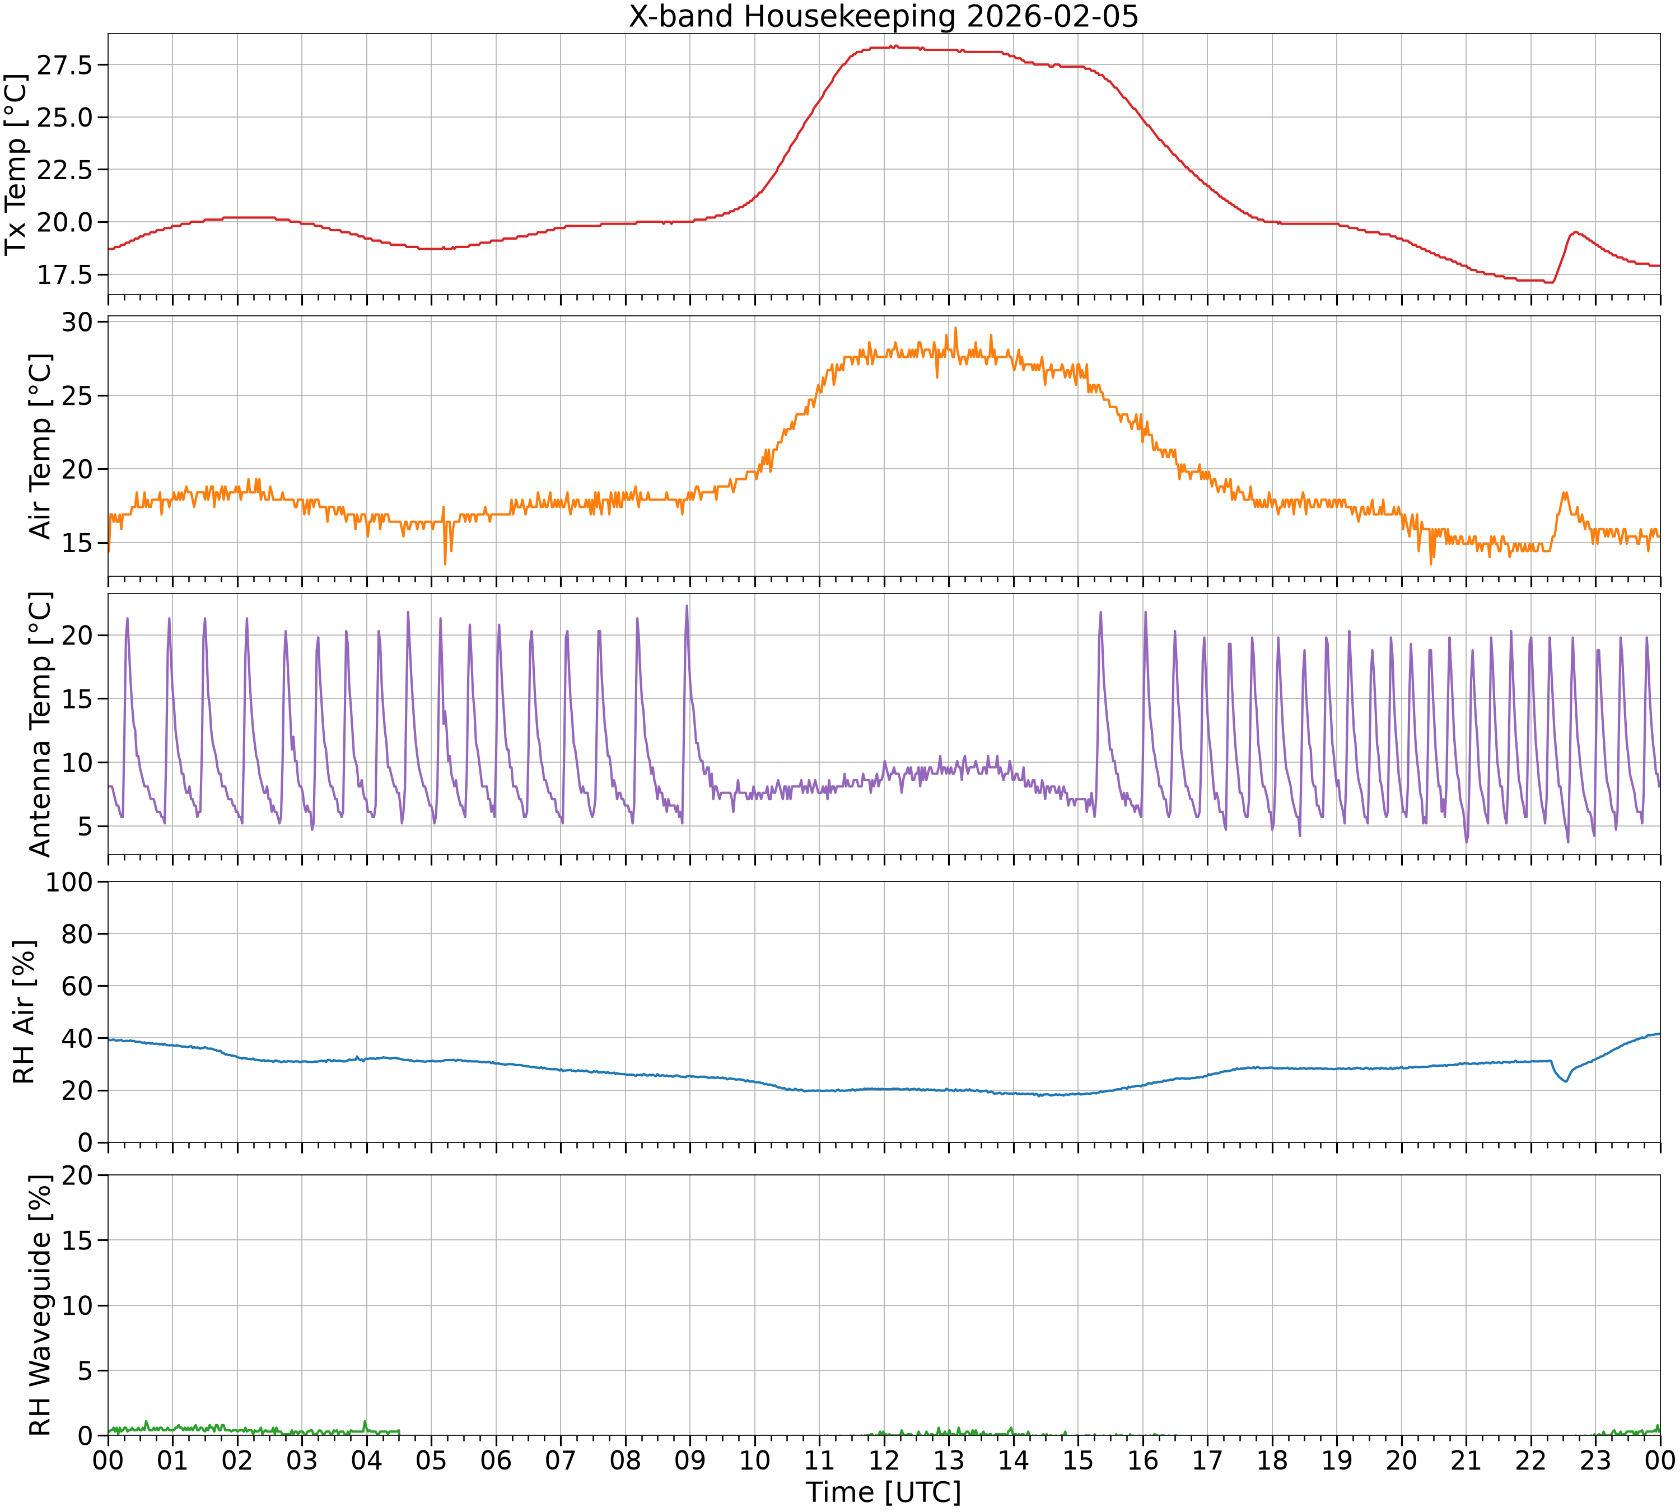Click the RH Waveguide y-axis label

pyautogui.click(x=40, y=1305)
